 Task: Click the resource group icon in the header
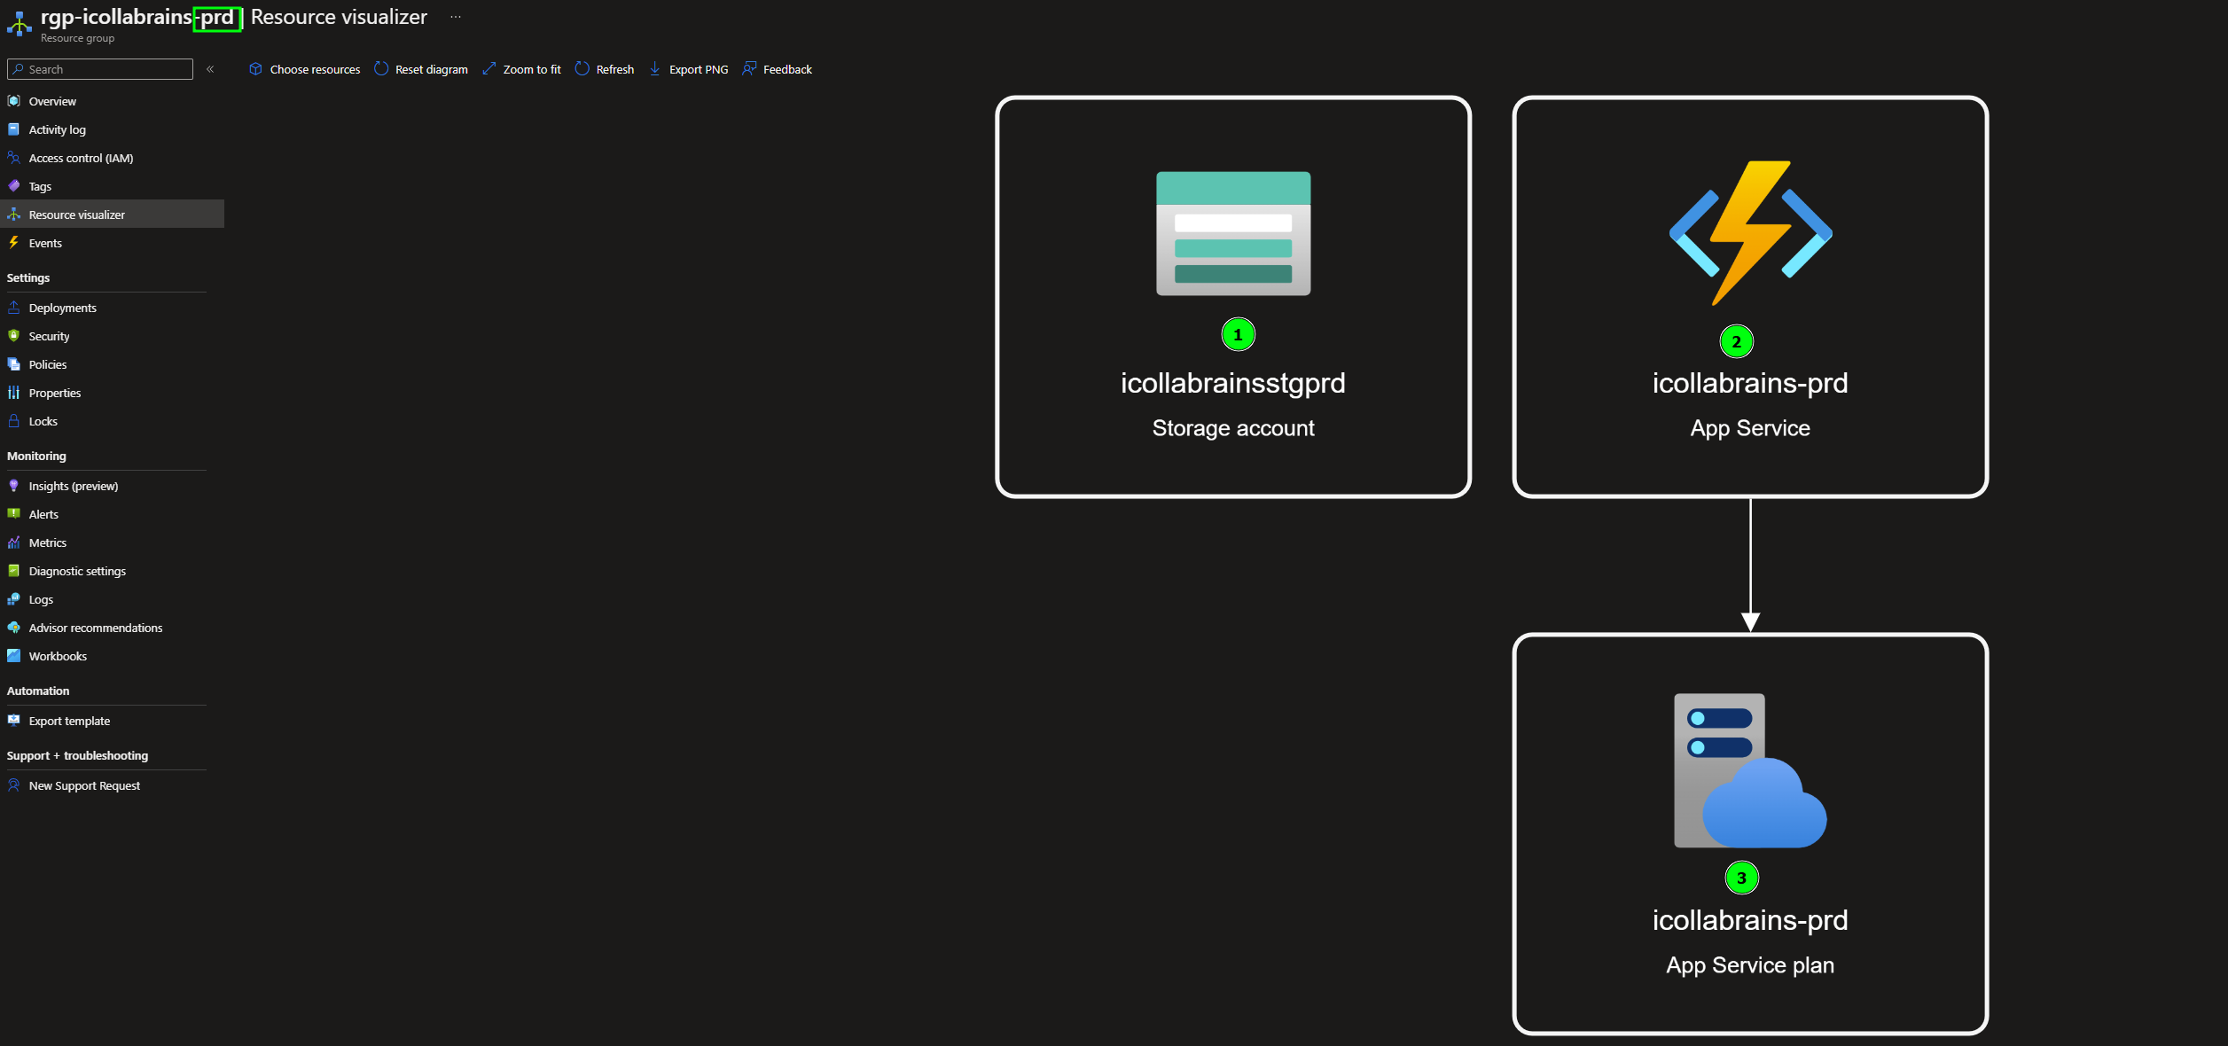19,23
